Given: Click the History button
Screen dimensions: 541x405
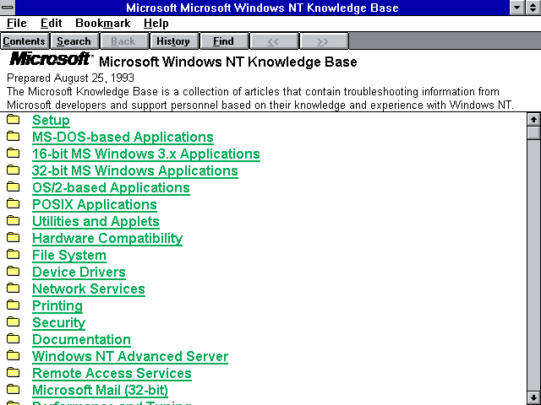Looking at the screenshot, I should pos(173,41).
